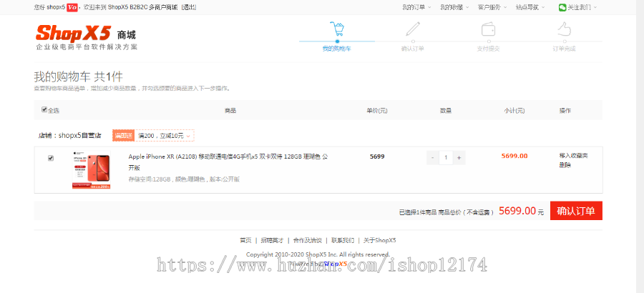This screenshot has height=293, width=644.
Task: Click the 订单完成 step label
Action: 565,49
